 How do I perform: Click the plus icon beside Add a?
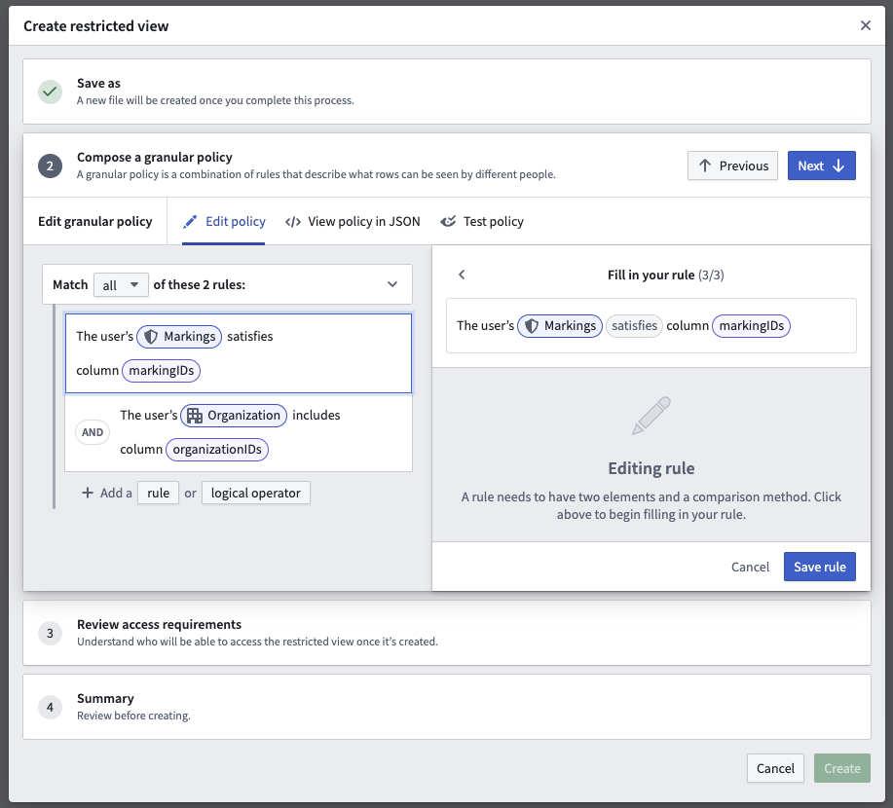88,494
